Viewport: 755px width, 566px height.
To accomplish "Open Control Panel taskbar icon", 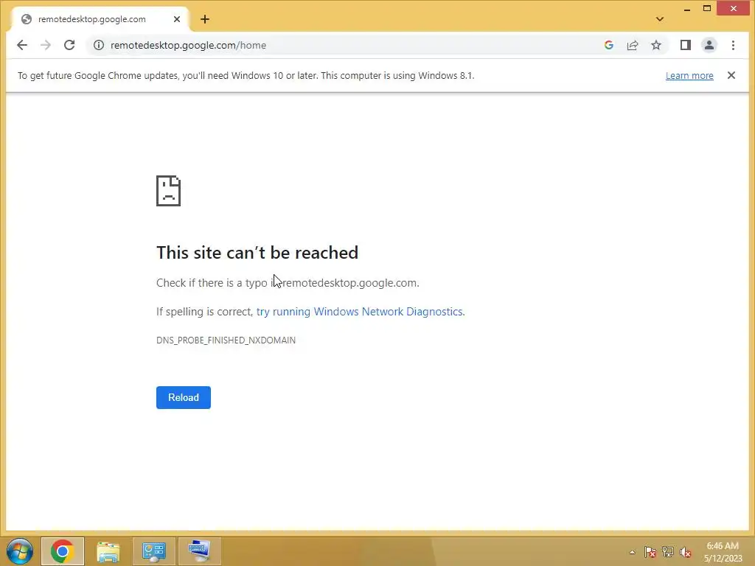I will [153, 551].
